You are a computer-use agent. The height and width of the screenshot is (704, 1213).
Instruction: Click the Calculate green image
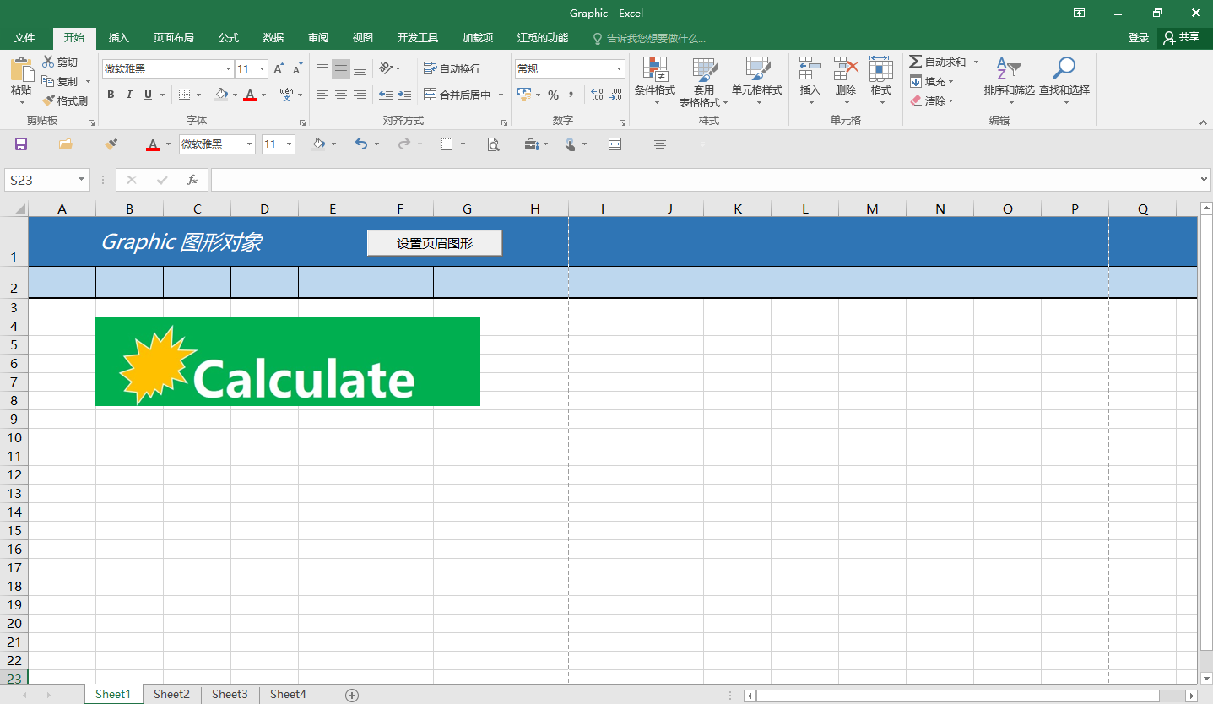tap(288, 361)
